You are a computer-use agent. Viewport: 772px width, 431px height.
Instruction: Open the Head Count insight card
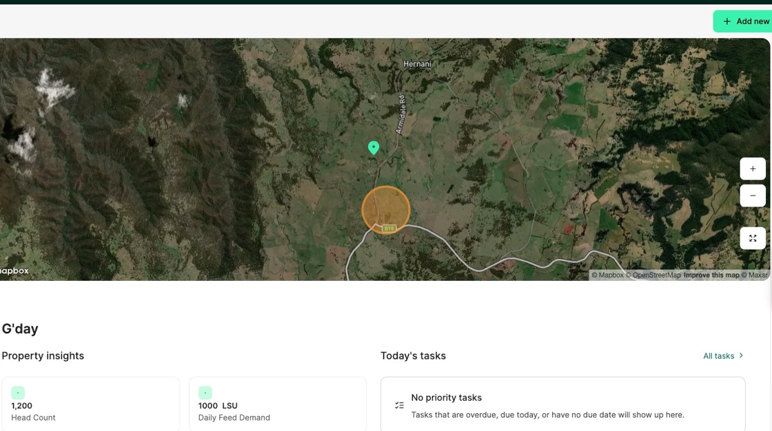[x=90, y=404]
